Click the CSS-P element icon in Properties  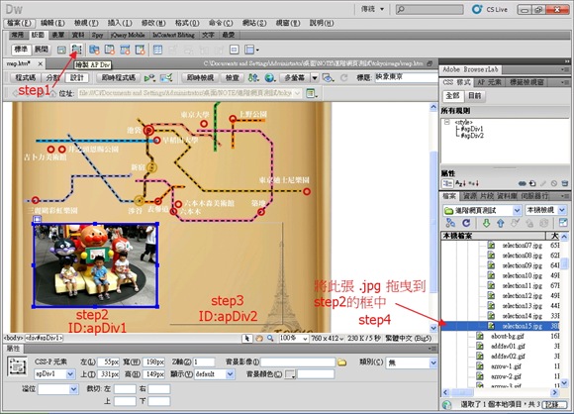(17, 366)
